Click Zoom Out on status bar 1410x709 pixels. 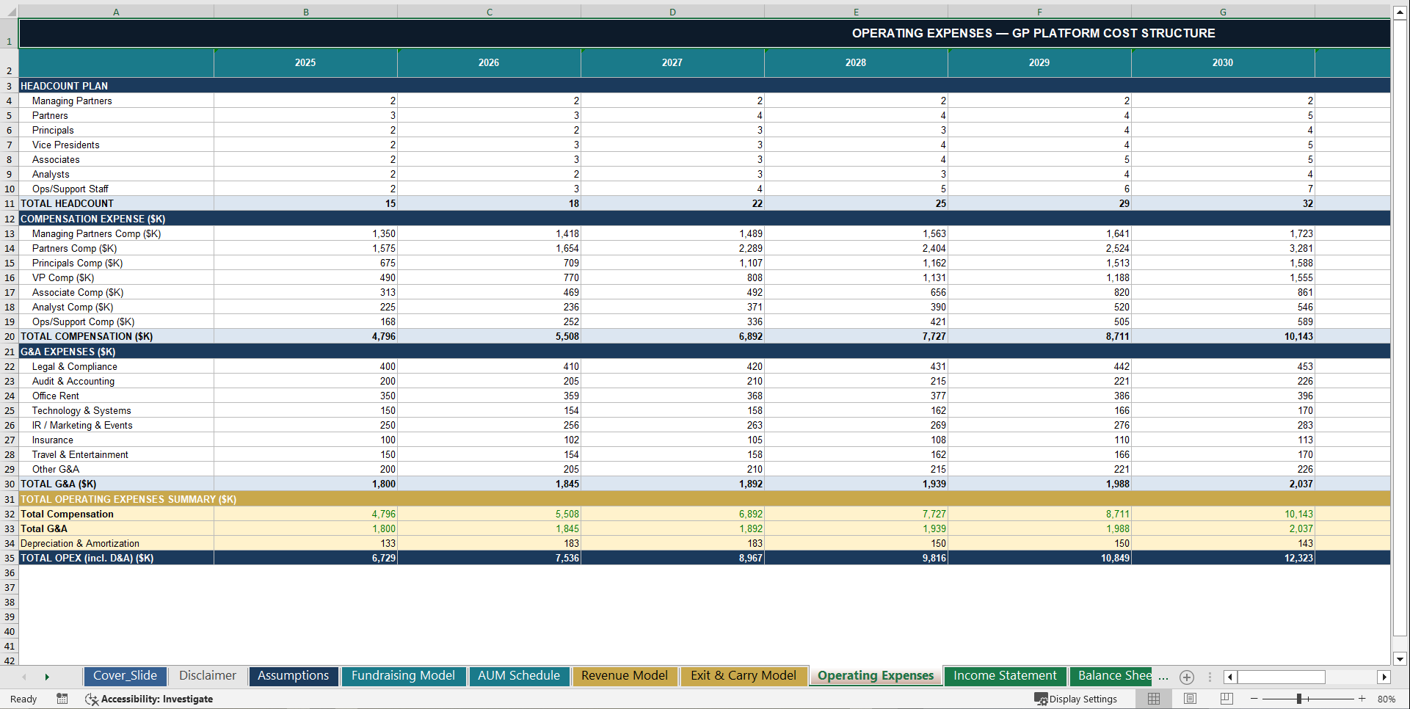tap(1252, 699)
